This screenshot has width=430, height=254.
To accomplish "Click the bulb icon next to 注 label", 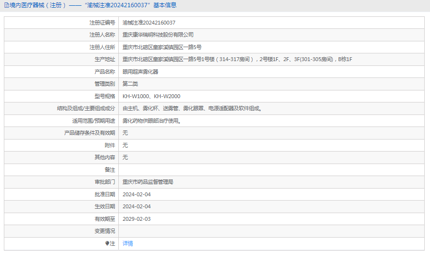I will point(107,243).
